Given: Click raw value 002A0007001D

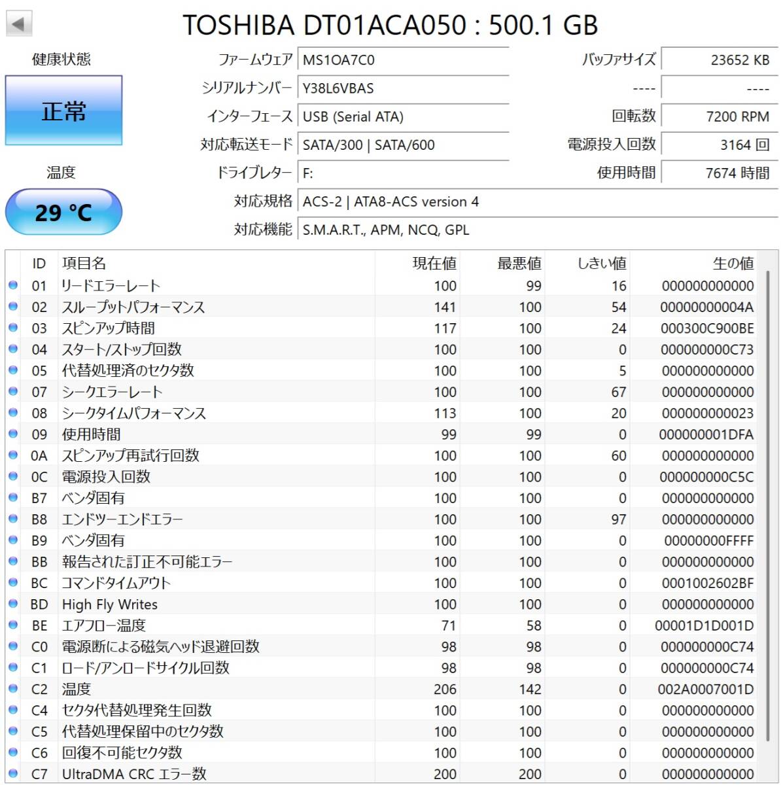Looking at the screenshot, I should click(706, 689).
